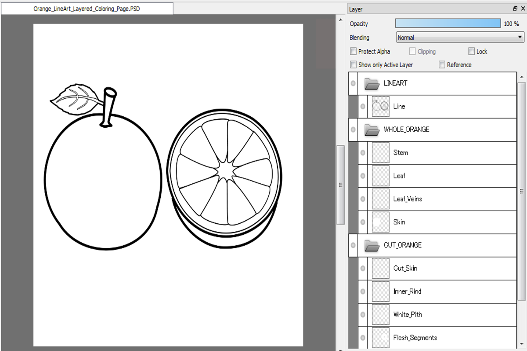Click the layer list scrollbar thumb
Screen dimensions: 527x351
point(522,191)
